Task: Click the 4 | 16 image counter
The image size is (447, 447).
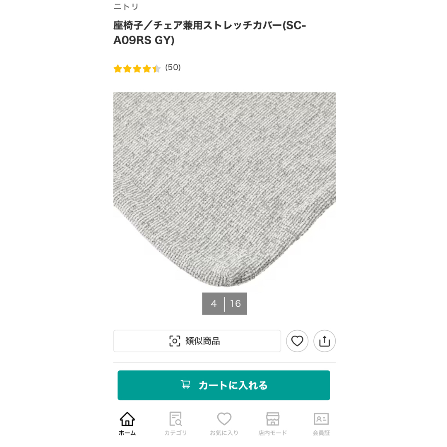Action: tap(224, 304)
